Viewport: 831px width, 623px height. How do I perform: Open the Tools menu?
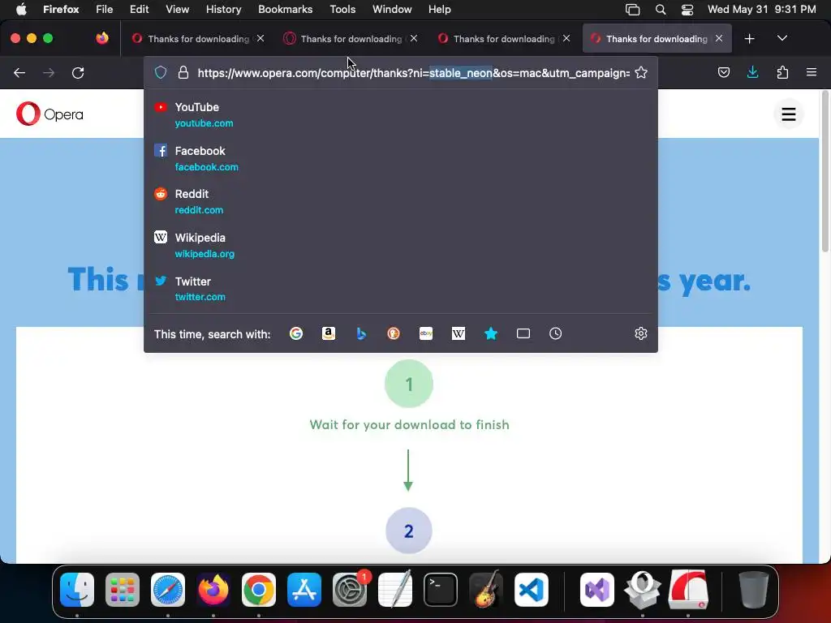342,9
